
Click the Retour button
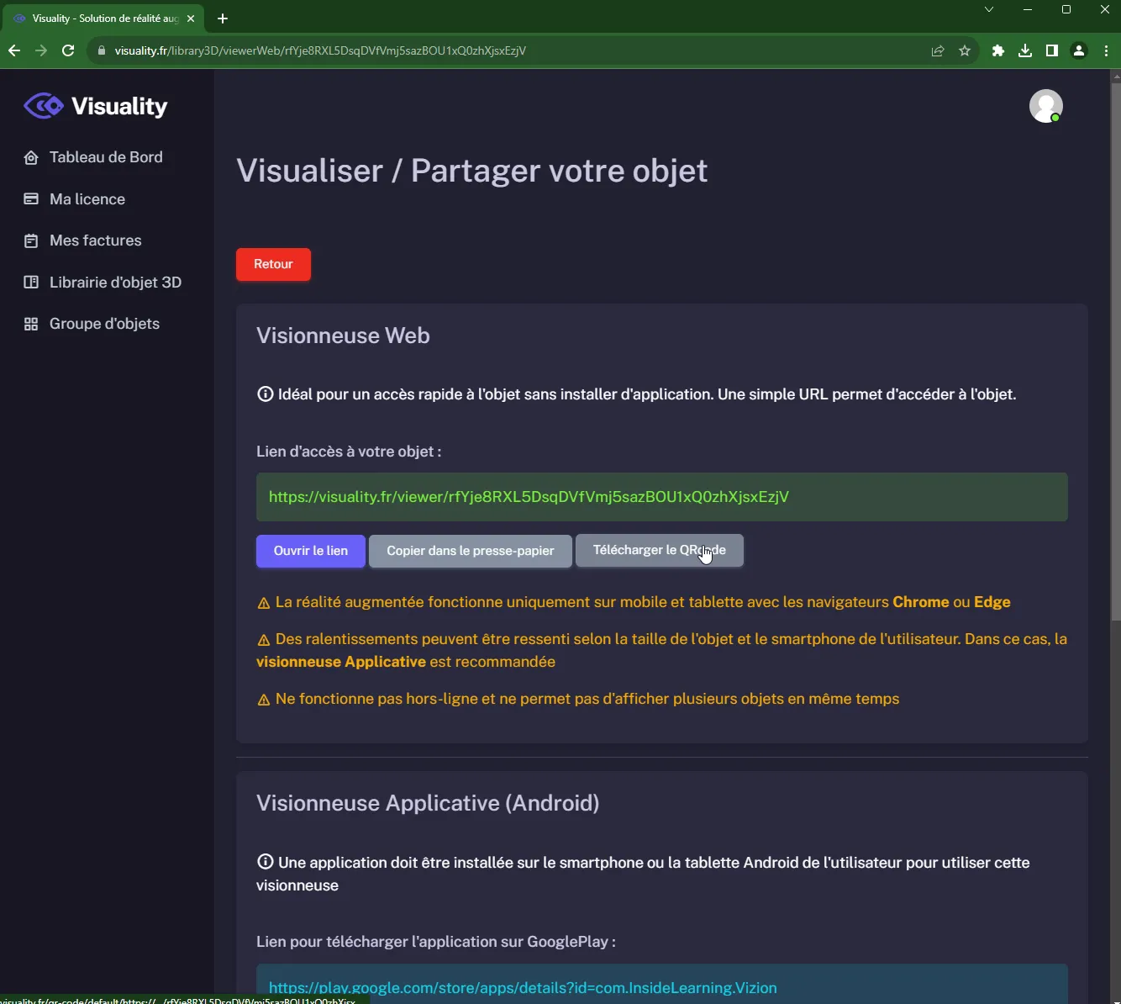click(273, 264)
